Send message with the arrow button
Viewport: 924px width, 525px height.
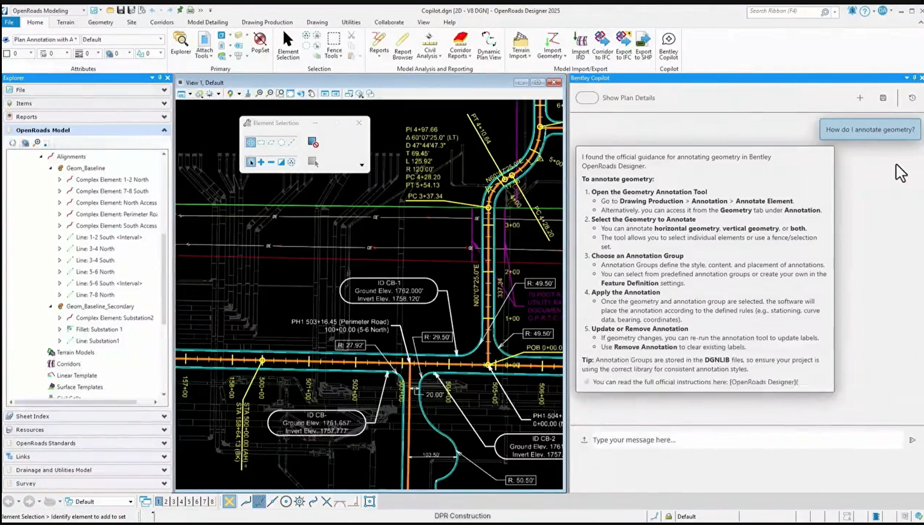coord(912,440)
